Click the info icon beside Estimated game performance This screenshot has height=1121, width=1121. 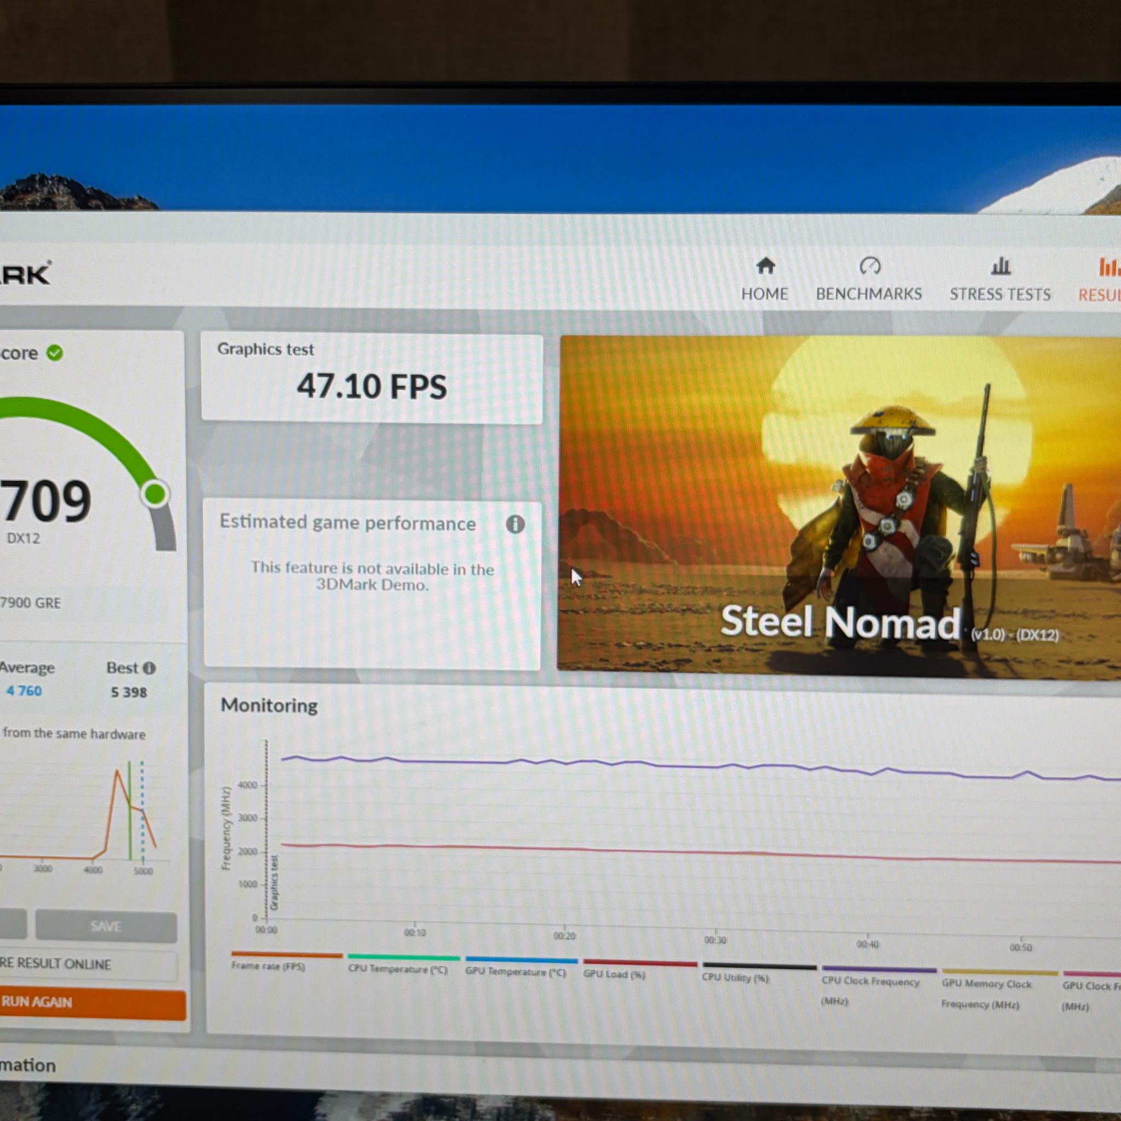[x=515, y=524]
